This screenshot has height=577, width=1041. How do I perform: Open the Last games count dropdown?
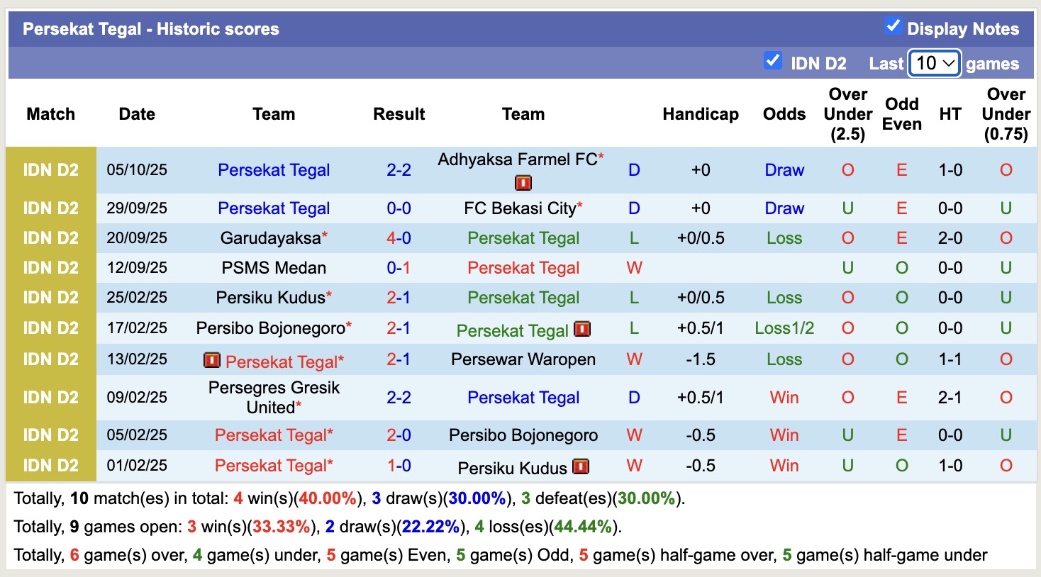click(935, 63)
